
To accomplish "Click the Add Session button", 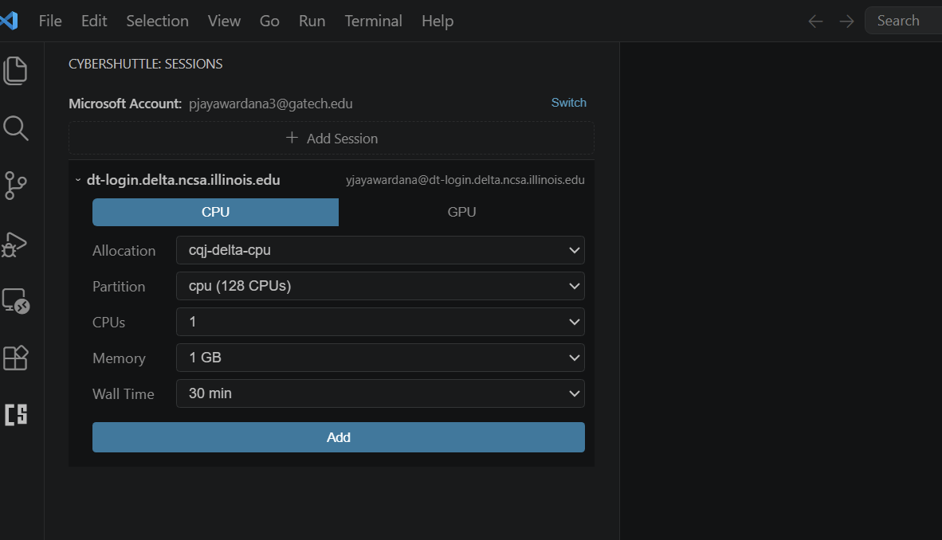I will coord(332,138).
